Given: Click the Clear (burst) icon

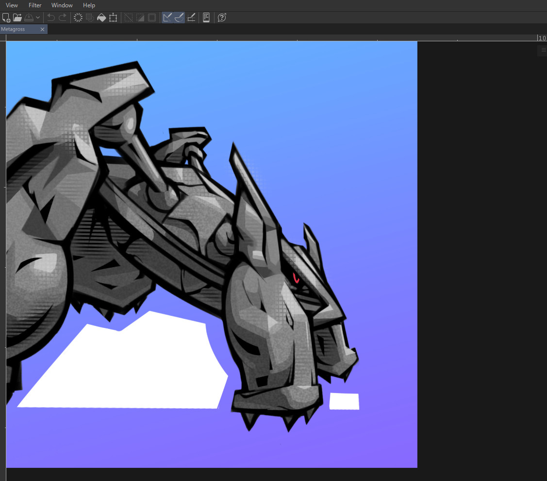Looking at the screenshot, I should (78, 17).
